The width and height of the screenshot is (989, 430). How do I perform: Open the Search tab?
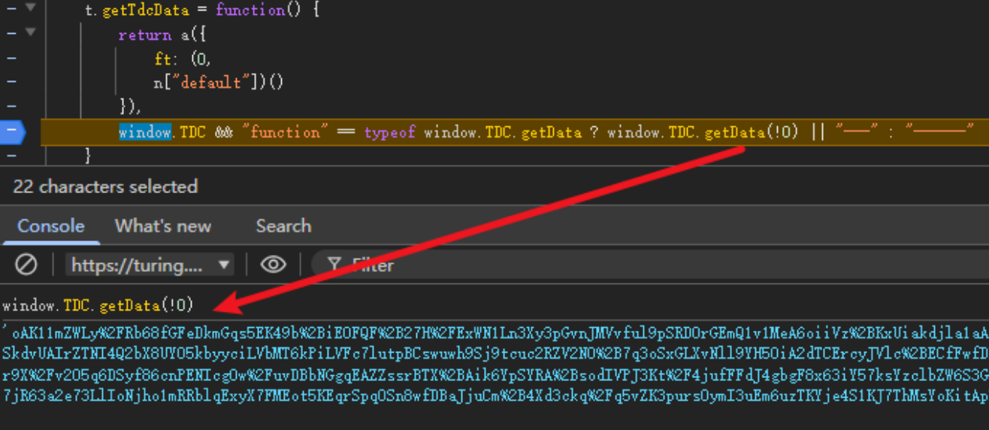point(283,226)
